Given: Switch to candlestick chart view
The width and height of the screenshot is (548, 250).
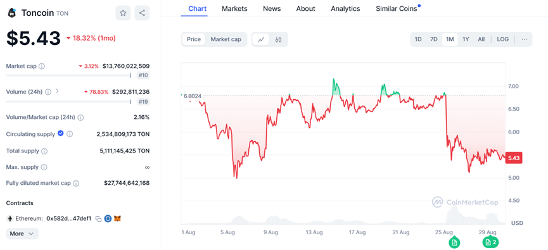Looking at the screenshot, I should (278, 39).
